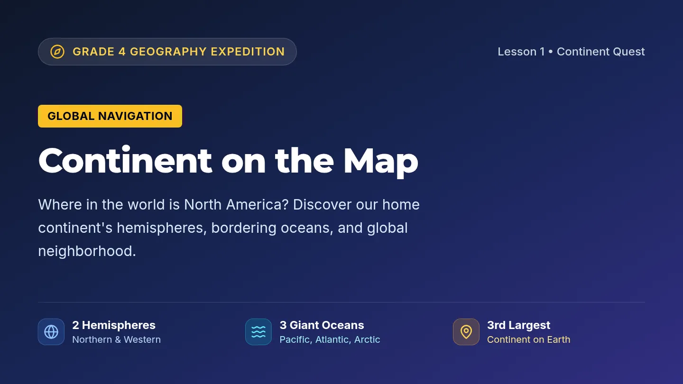Click the '3rd Largest' heading
Screen dimensions: 683x384
coord(518,325)
